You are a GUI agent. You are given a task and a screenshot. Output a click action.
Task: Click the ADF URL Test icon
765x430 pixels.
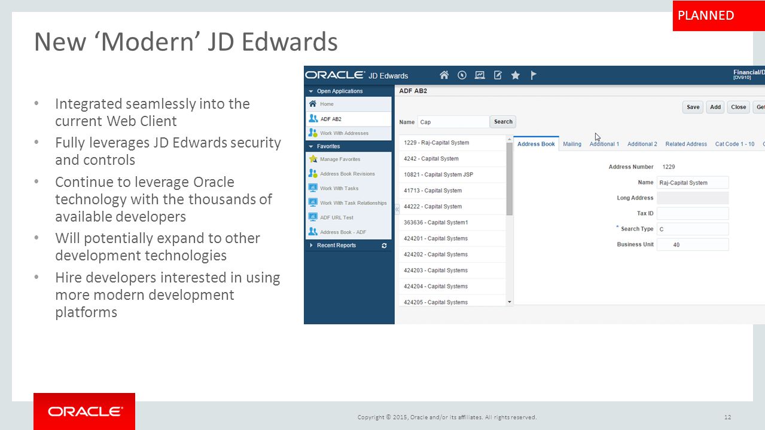coord(313,217)
